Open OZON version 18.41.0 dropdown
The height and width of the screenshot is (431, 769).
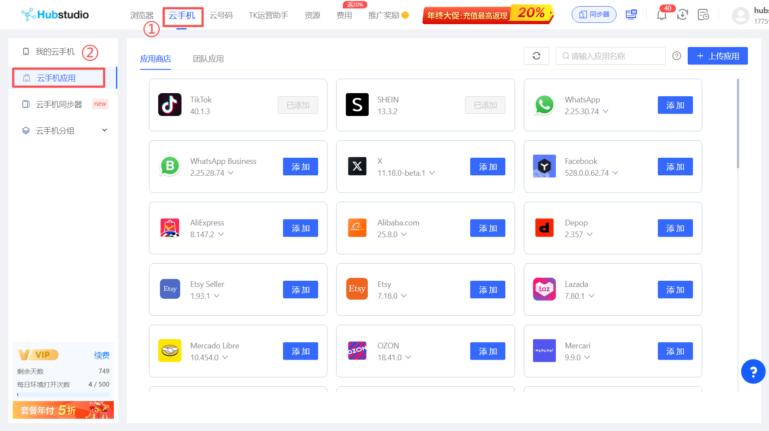coord(408,357)
